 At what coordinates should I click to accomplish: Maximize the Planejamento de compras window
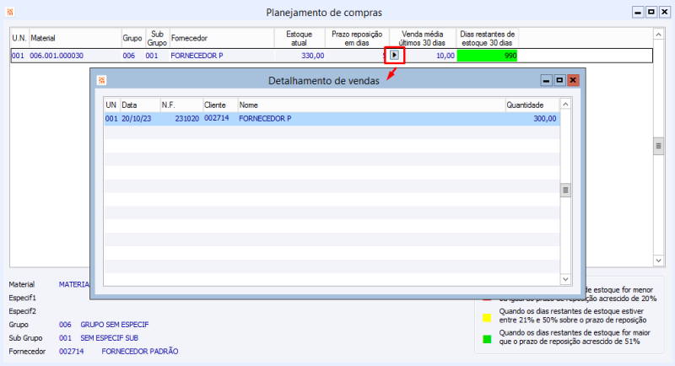651,12
